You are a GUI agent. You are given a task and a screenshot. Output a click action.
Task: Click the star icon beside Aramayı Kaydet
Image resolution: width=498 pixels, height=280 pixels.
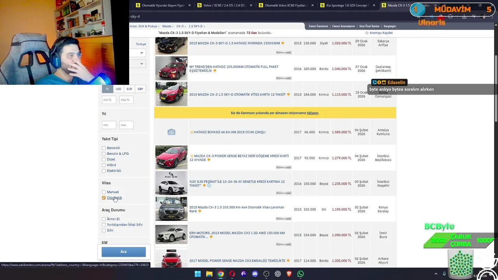click(x=366, y=33)
